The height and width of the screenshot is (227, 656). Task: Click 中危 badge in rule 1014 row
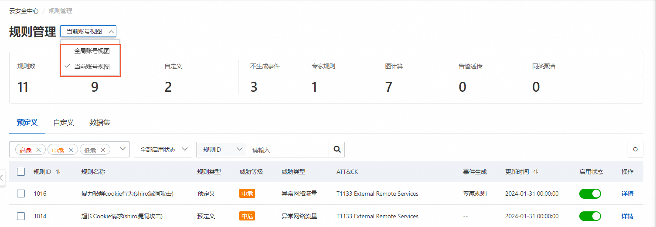coord(247,216)
